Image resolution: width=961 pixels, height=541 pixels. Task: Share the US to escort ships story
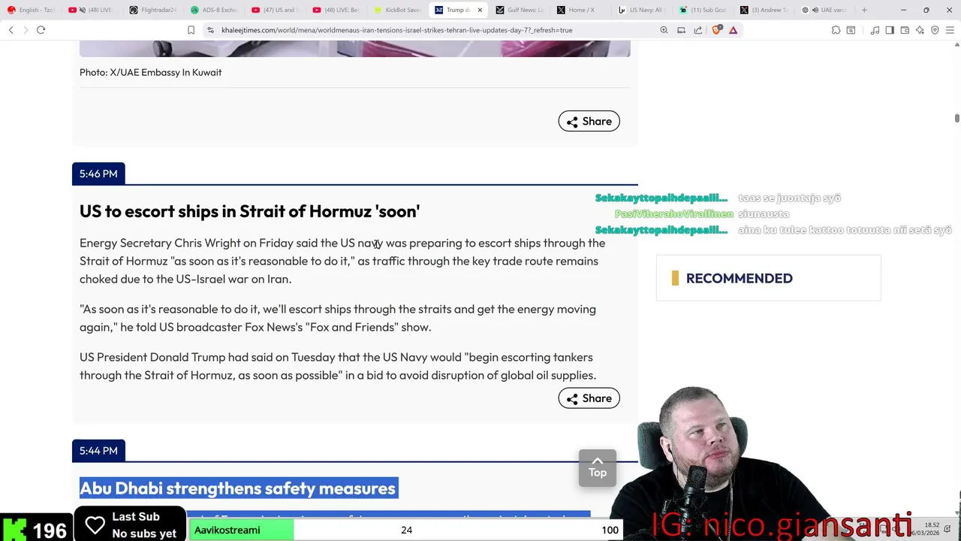589,398
